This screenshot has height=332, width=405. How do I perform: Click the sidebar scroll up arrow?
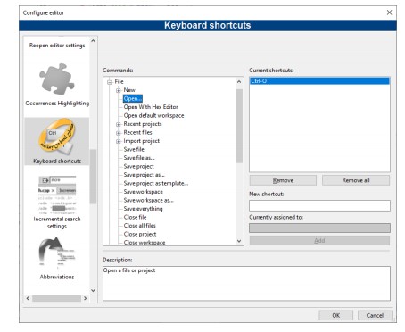tap(93, 41)
